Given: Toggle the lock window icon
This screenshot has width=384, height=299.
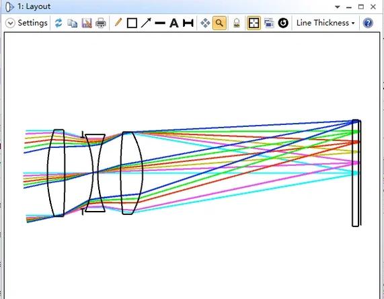Looking at the screenshot, I should 237,24.
